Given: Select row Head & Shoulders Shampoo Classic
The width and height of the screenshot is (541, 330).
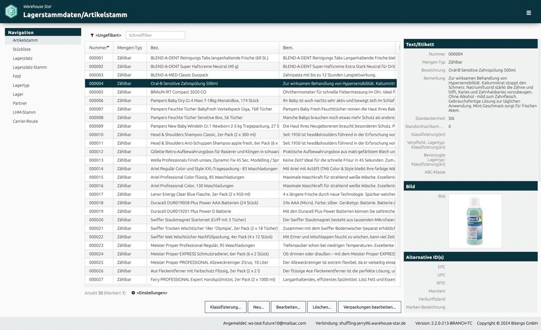Looking at the screenshot, I should click(x=240, y=135).
